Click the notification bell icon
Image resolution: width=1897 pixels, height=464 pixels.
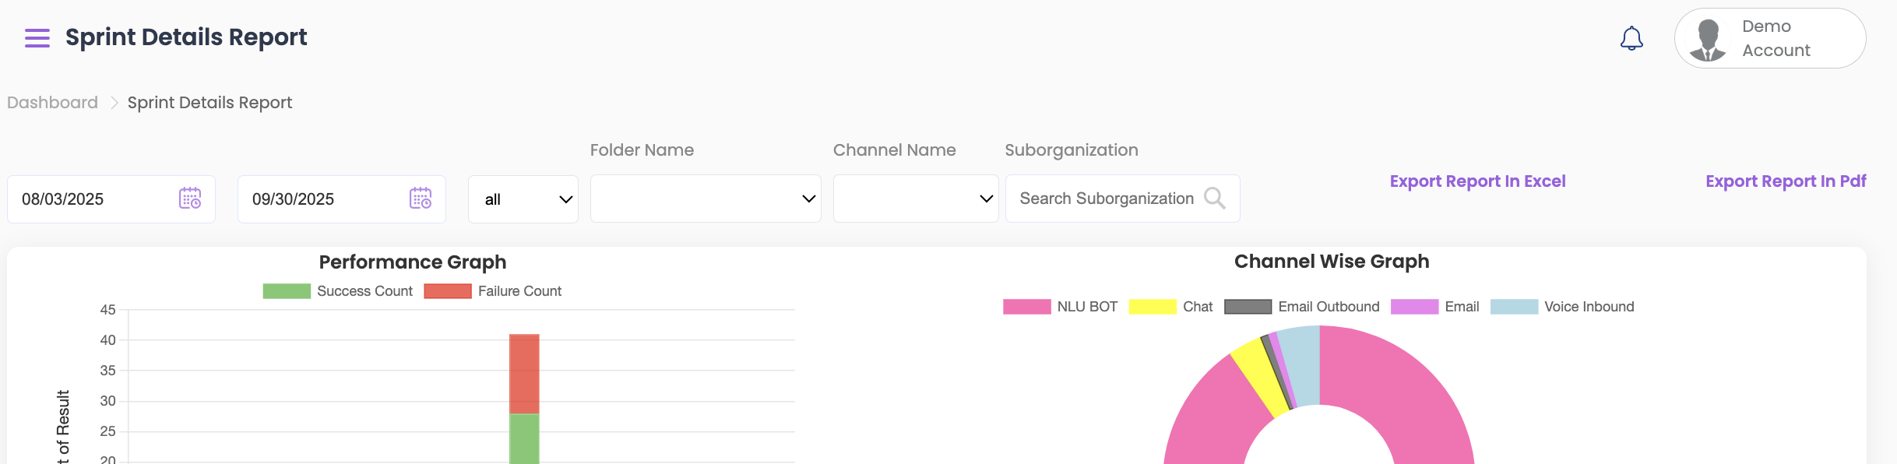click(x=1631, y=38)
